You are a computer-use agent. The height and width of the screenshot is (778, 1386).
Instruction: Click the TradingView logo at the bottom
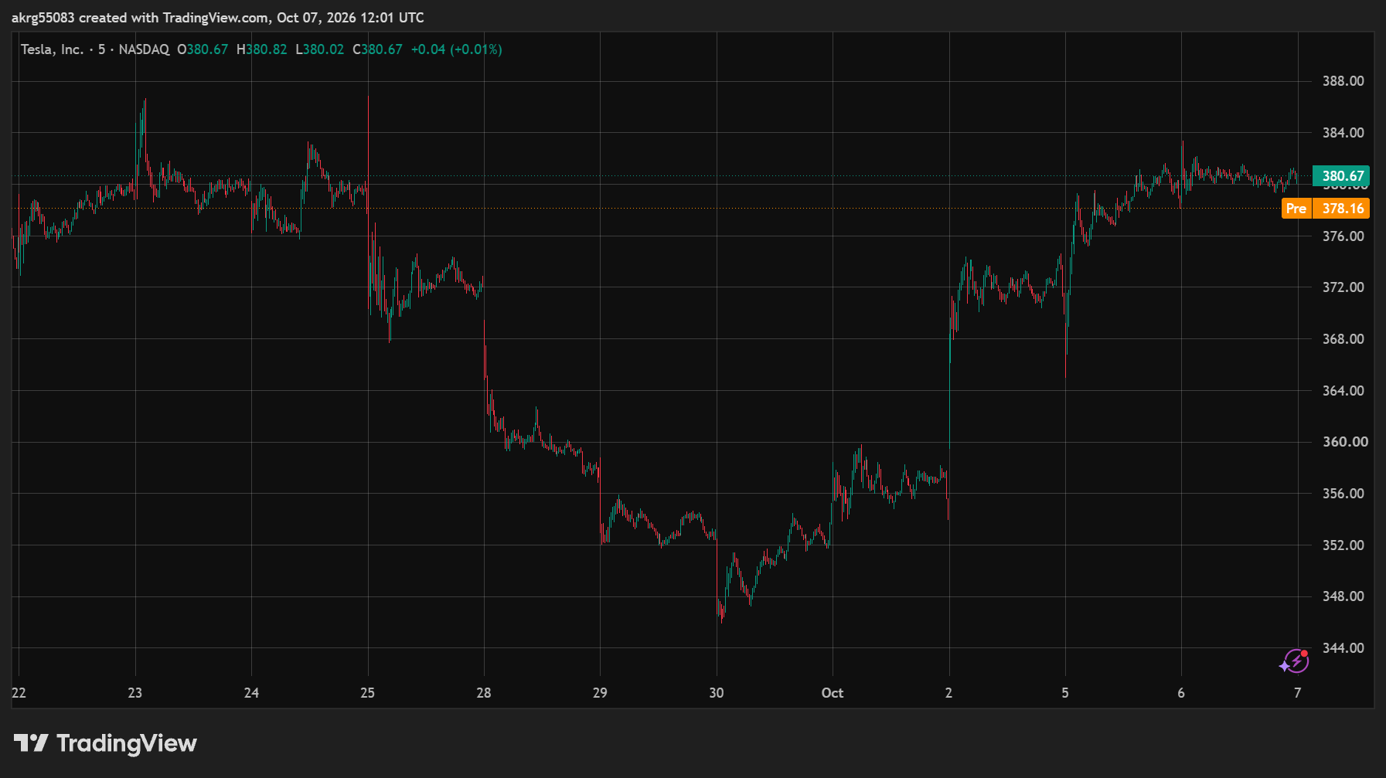pos(105,743)
